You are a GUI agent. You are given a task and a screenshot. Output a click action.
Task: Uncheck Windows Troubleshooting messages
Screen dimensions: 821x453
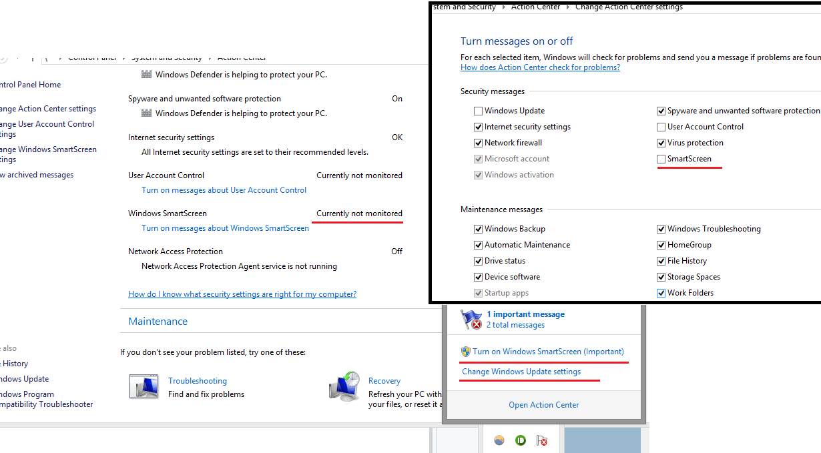pos(661,229)
